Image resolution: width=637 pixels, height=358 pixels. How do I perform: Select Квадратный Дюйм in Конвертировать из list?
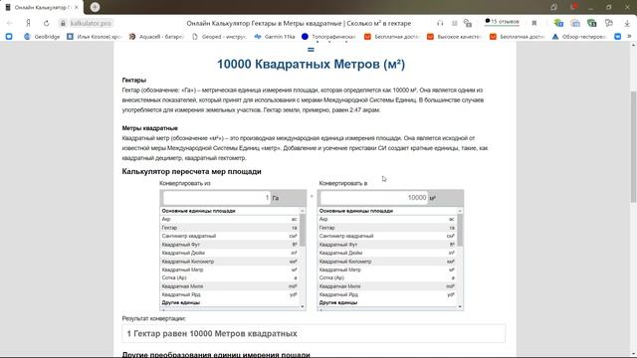(x=230, y=253)
